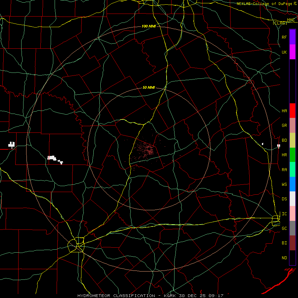Viewport: 298px width, 298px height.
Task: Click the "RA" legend label
Action: tap(284, 170)
